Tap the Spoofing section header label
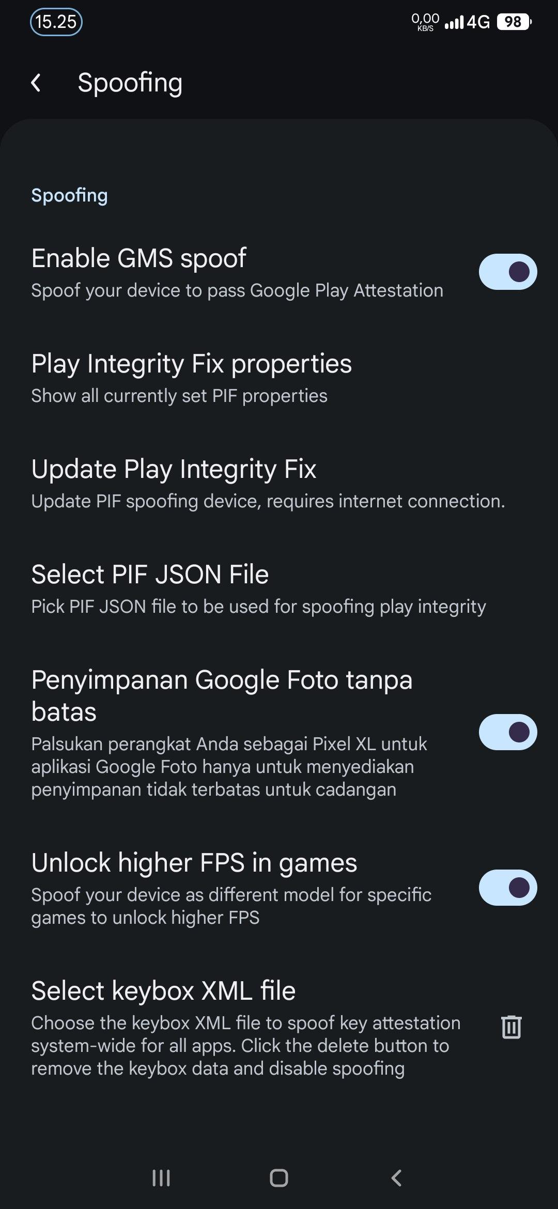 [x=69, y=195]
